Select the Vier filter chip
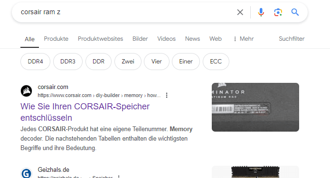Screen dimensions: 330x178 tap(157, 62)
